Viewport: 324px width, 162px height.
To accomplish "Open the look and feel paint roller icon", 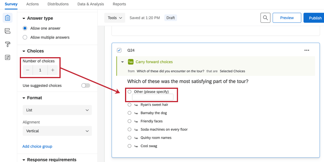I will tap(7, 44).
